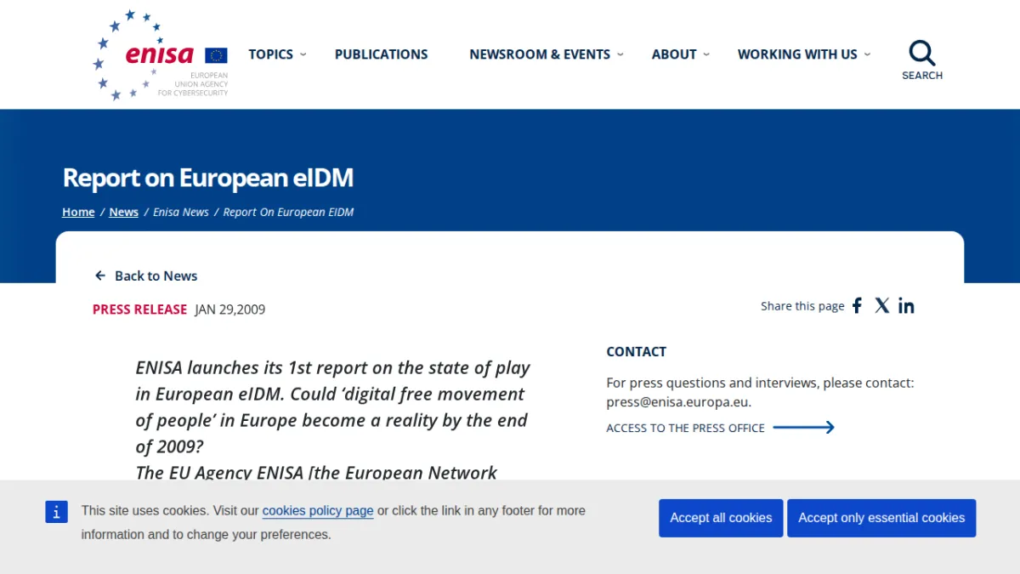Open the About menu
The width and height of the screenshot is (1020, 574).
[674, 54]
